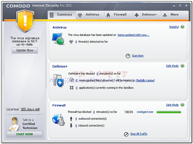Switch to the Firewall tab
The height and width of the screenshot is (144, 193).
118,15
